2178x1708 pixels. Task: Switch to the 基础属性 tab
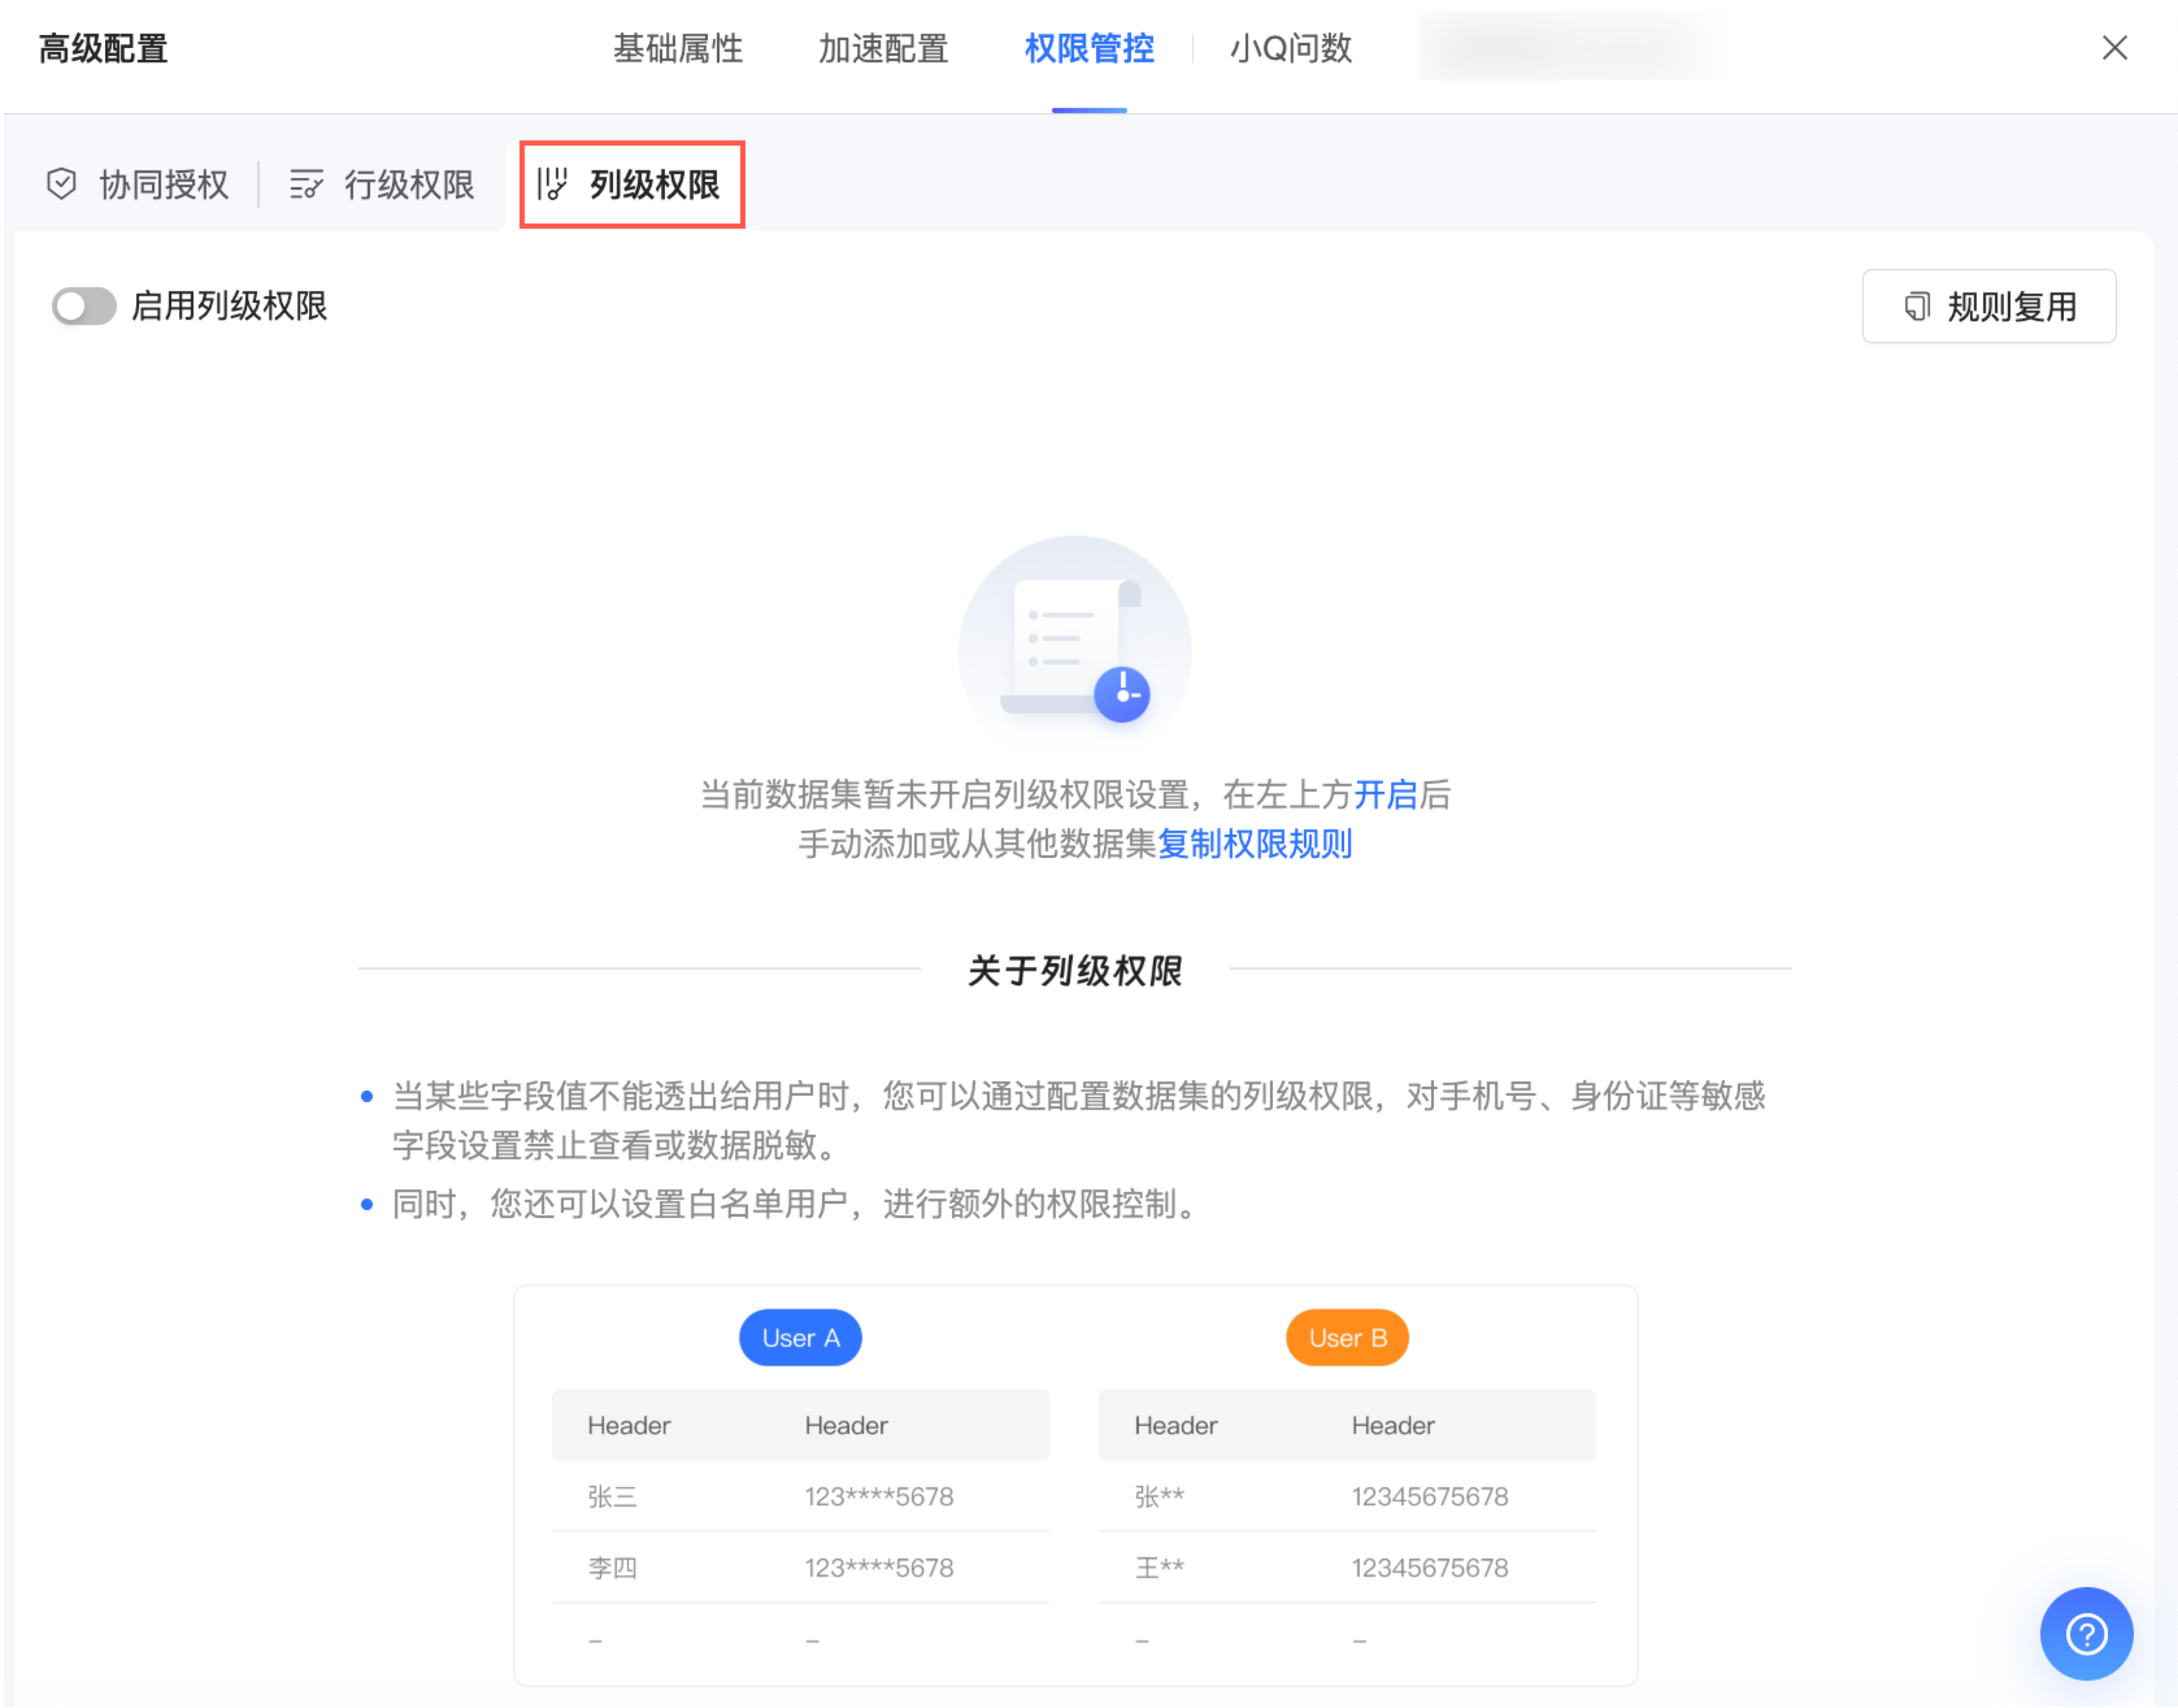(678, 48)
